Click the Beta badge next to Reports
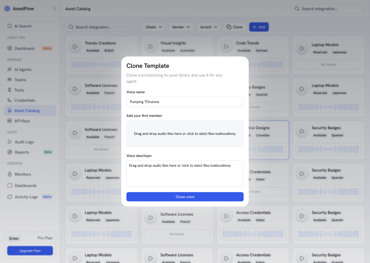Screen dimensions: 370x263 click(x=48, y=152)
